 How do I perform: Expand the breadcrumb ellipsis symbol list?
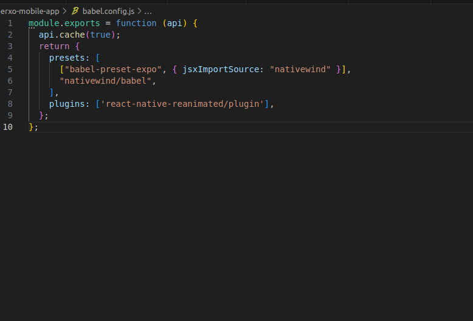[x=148, y=12]
